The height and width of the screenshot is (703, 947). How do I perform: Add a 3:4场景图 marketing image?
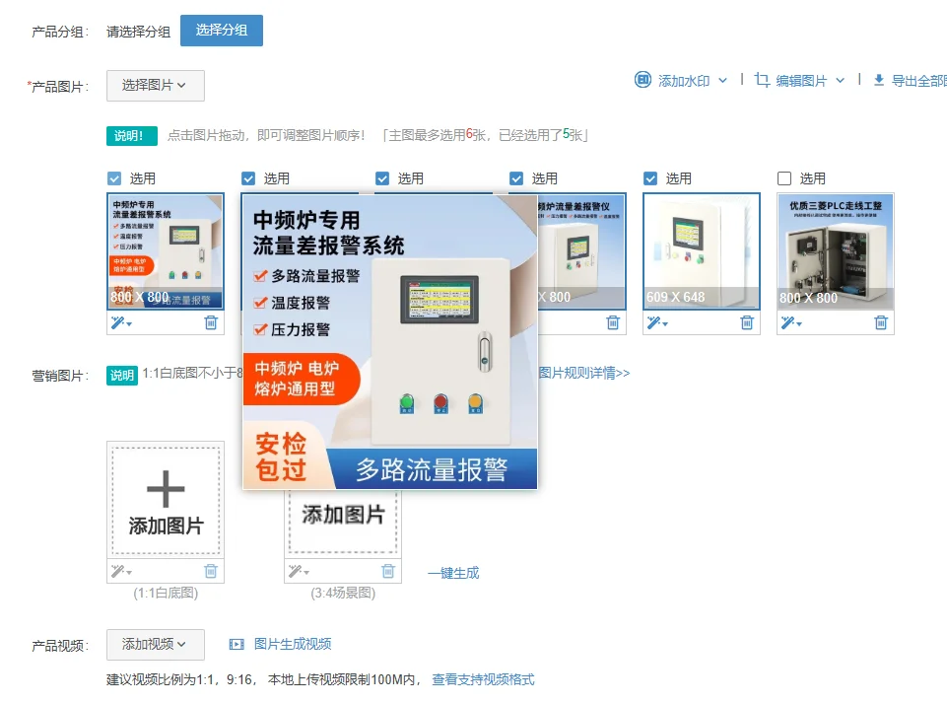[x=343, y=522]
